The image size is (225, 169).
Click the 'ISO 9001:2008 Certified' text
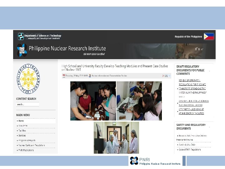94,54
